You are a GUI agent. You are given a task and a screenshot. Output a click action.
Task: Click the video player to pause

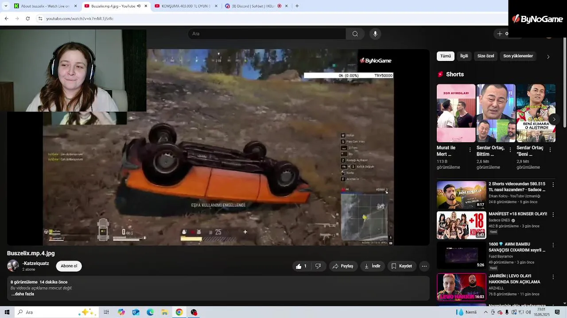point(218,147)
